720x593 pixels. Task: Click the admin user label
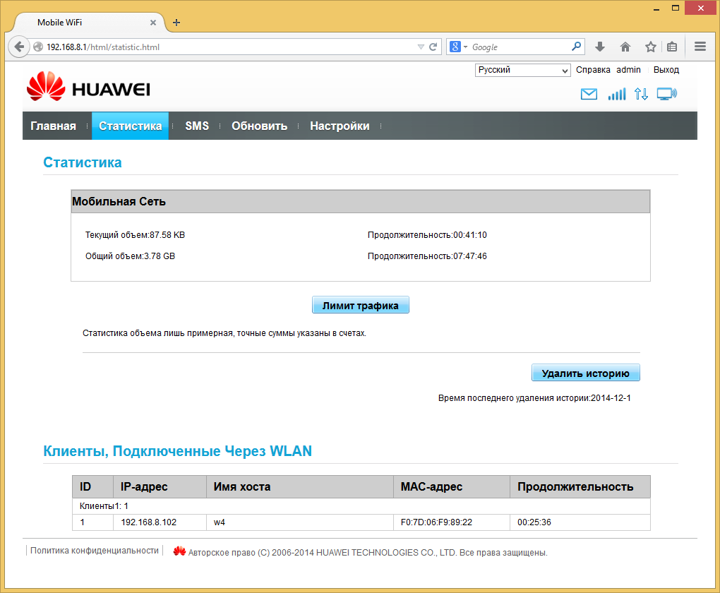click(x=628, y=70)
